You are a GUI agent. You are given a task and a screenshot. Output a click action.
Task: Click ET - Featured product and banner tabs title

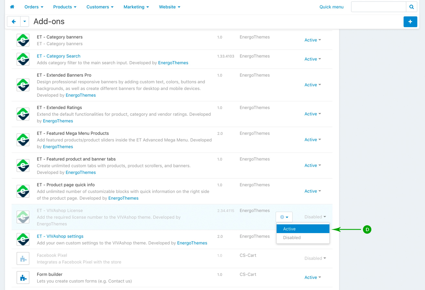[x=76, y=159]
